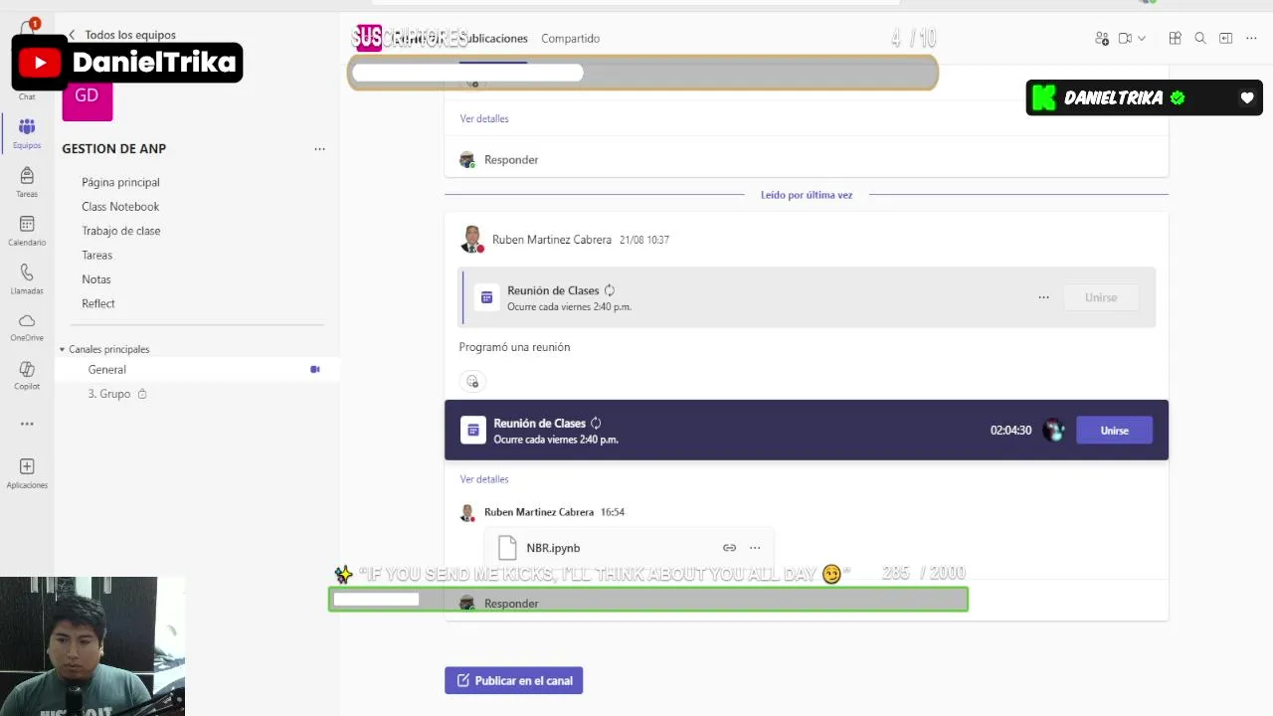The height and width of the screenshot is (716, 1273).
Task: Open Reunión de Clases card options ellipsis
Action: [x=1043, y=297]
